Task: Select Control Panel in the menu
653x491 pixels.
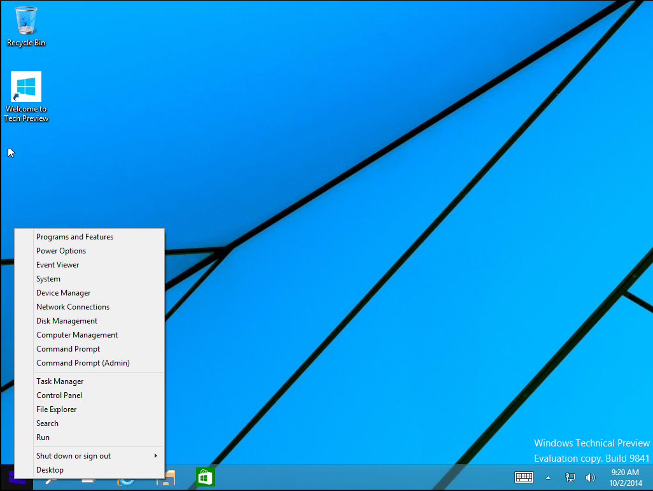Action: click(x=59, y=395)
